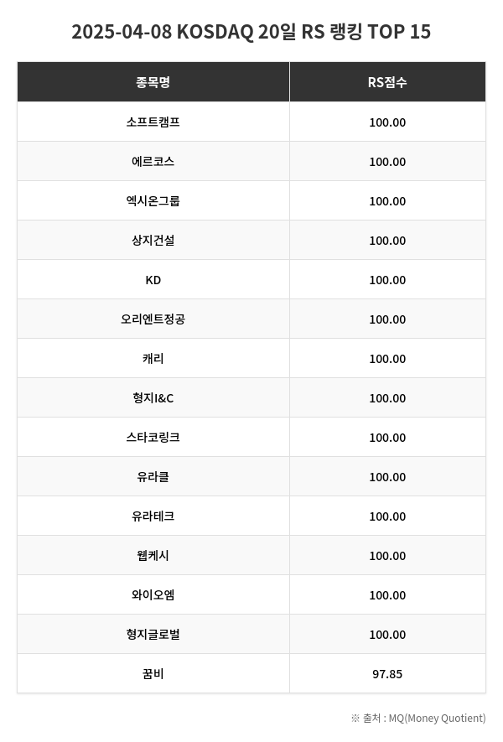Click the 형지I&C stock name
Viewport: 503px width, 742px height.
click(x=153, y=397)
